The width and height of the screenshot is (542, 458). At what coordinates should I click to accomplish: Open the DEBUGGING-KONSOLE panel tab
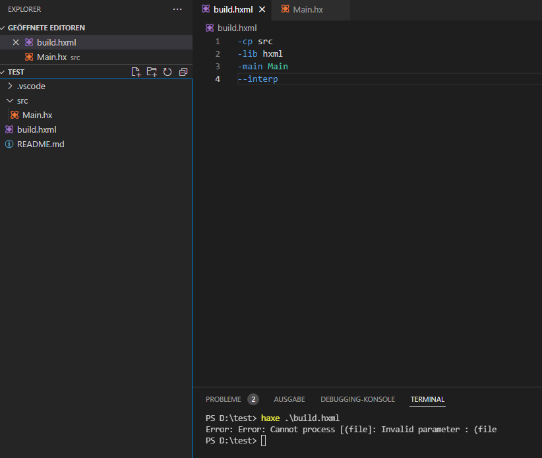coord(358,399)
